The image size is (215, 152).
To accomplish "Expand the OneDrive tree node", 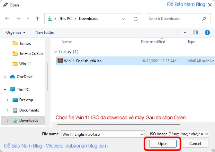I will coord(5,77).
